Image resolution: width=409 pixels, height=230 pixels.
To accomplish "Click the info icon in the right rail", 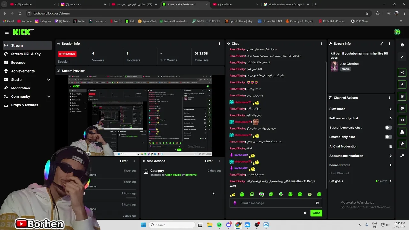I will [402, 45].
